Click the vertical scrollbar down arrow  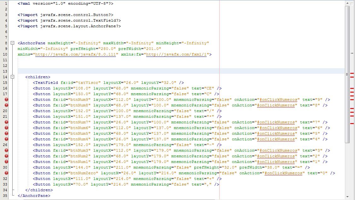coord(347,197)
